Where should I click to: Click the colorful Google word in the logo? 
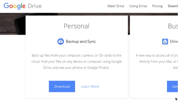click(15, 6)
